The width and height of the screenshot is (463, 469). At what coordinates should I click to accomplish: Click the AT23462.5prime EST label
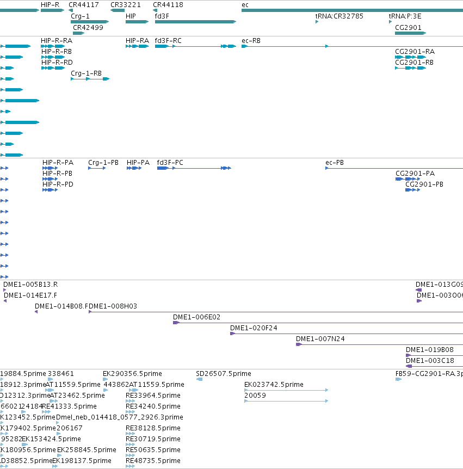click(77, 396)
